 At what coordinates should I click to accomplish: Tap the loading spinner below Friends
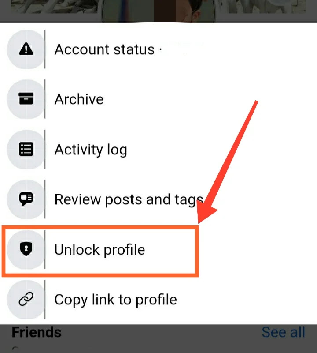[x=15, y=349]
